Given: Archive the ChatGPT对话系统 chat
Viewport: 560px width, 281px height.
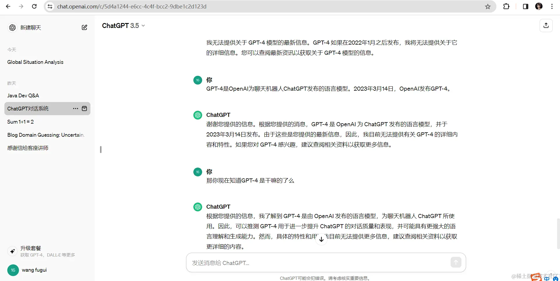Looking at the screenshot, I should click(x=85, y=108).
